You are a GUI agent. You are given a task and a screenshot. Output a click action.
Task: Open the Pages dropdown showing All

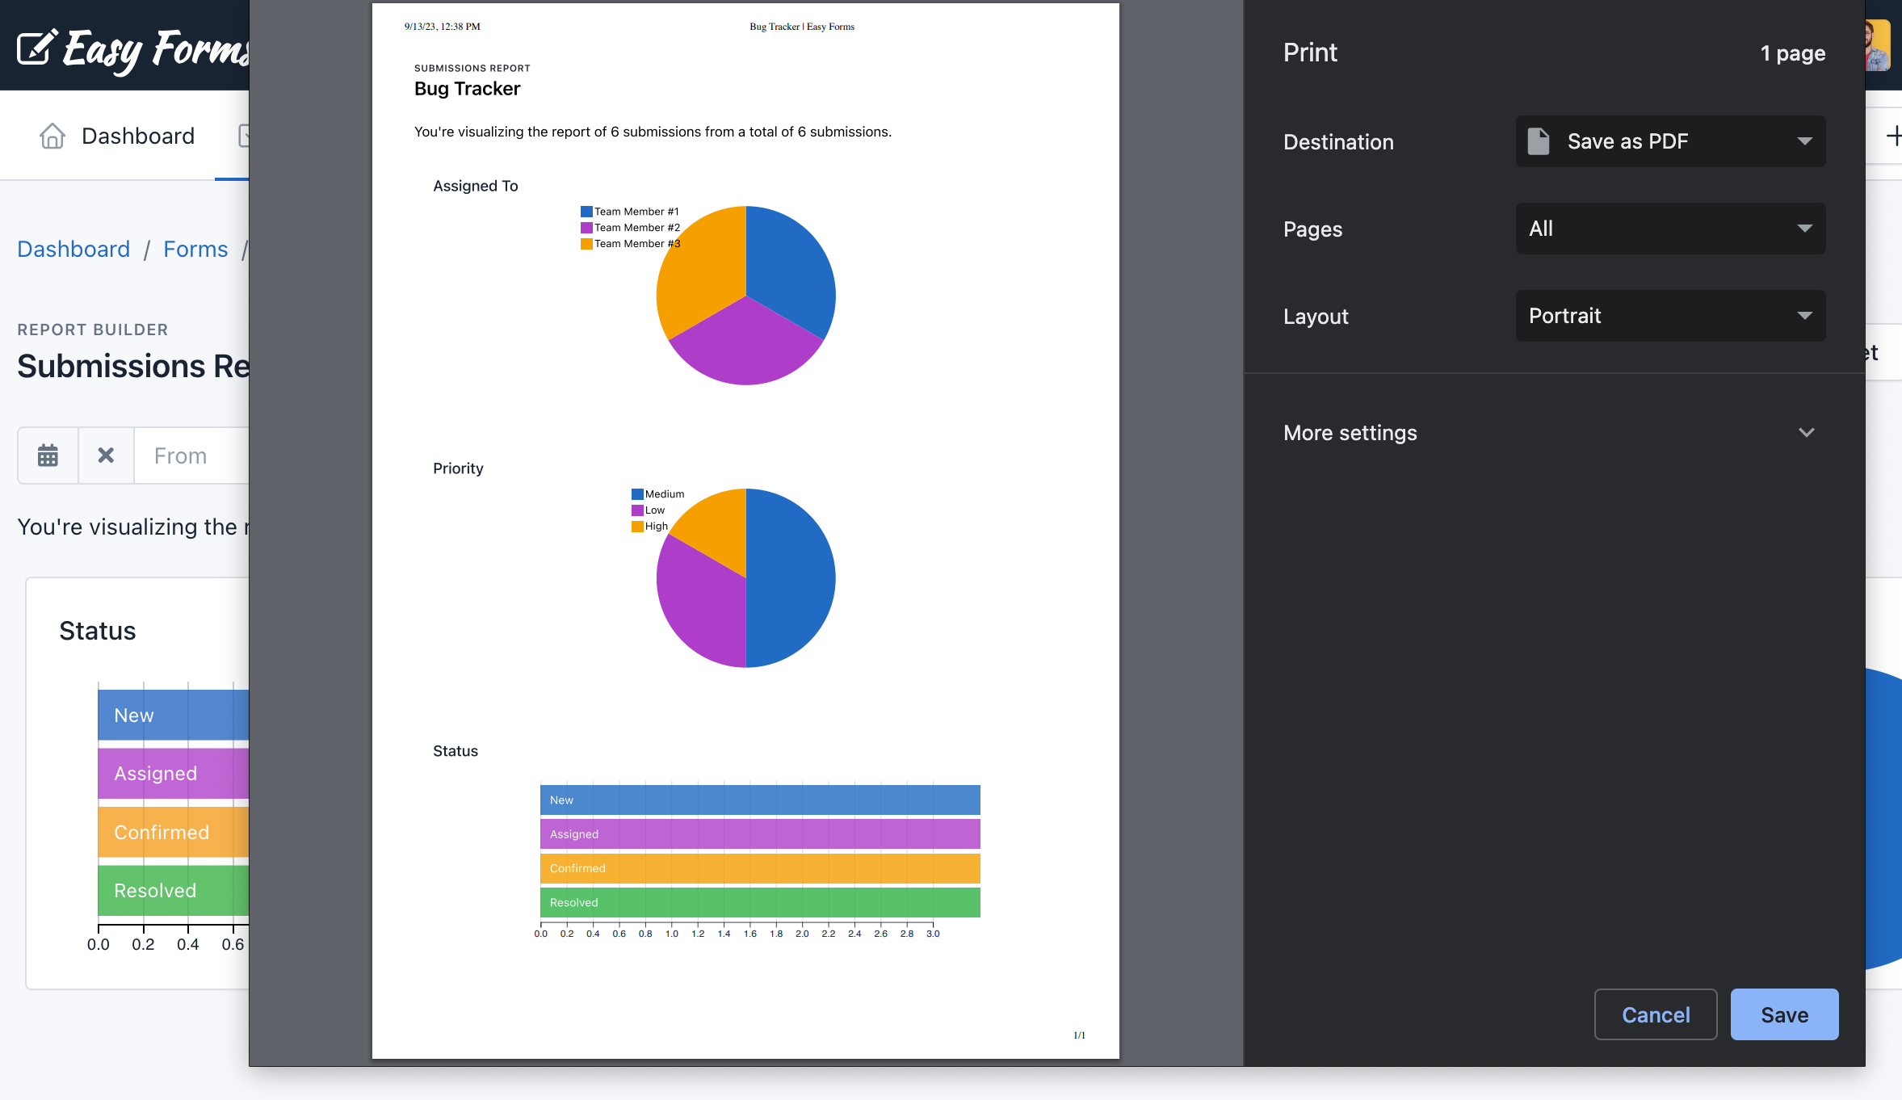point(1668,229)
